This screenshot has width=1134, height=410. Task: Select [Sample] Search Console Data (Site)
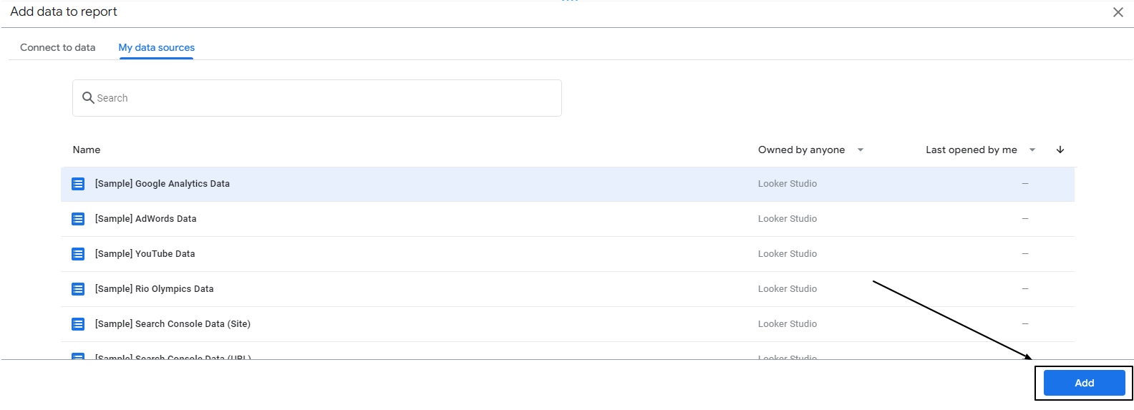point(568,324)
